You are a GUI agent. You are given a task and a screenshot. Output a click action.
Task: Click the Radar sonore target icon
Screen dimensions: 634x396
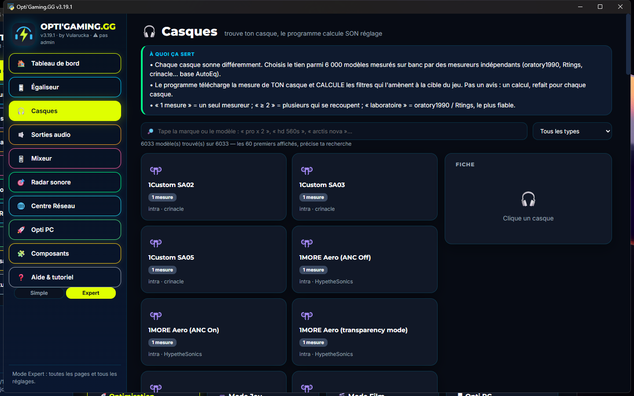(21, 182)
